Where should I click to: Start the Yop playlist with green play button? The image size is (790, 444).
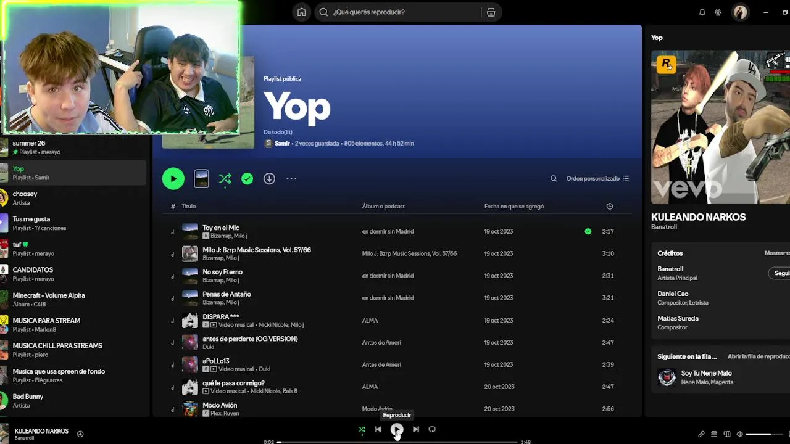click(173, 179)
